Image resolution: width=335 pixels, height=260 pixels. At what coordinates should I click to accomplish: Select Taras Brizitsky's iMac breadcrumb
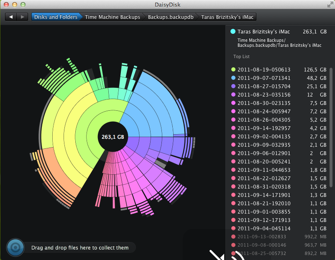tap(227, 17)
